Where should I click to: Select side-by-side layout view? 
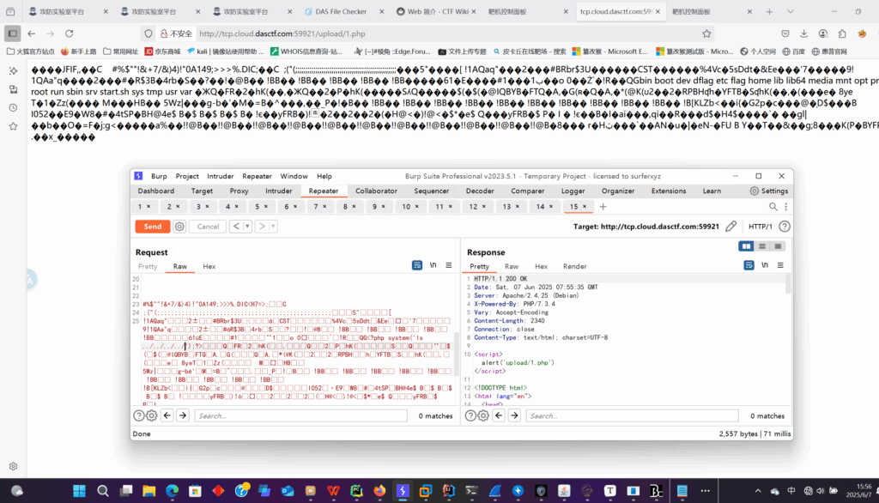coord(746,246)
